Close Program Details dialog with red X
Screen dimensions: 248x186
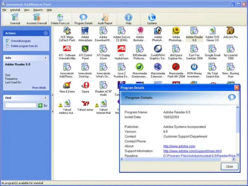[237, 88]
